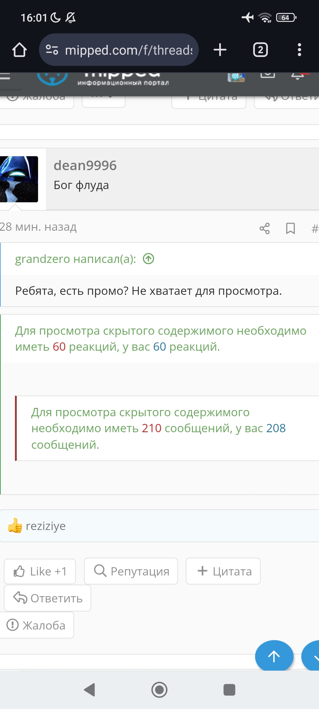The height and width of the screenshot is (709, 319).
Task: Tap the battery indicator in status bar
Action: coord(286,18)
